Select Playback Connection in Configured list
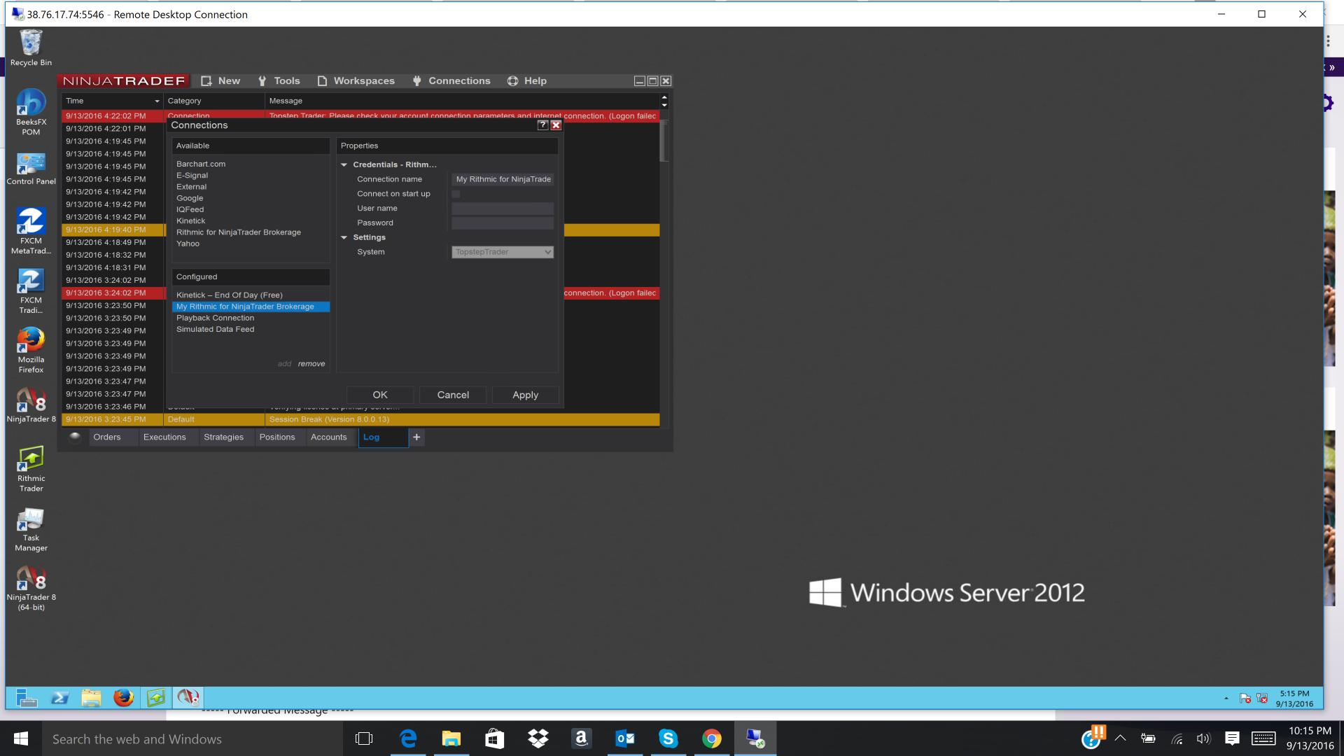This screenshot has width=1344, height=756. pyautogui.click(x=215, y=318)
